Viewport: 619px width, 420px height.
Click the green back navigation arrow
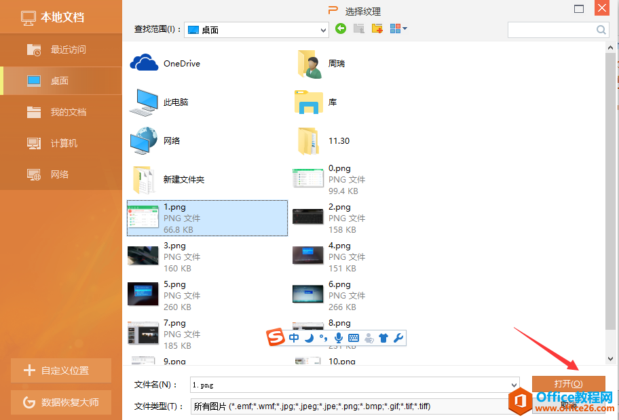340,30
